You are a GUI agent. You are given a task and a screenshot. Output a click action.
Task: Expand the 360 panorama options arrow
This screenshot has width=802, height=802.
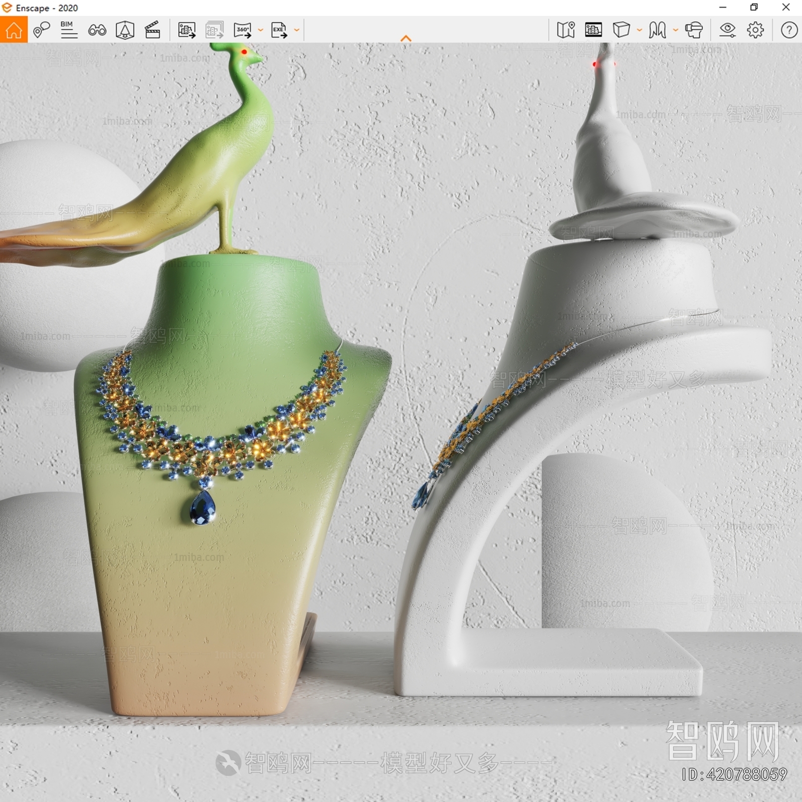(x=260, y=30)
